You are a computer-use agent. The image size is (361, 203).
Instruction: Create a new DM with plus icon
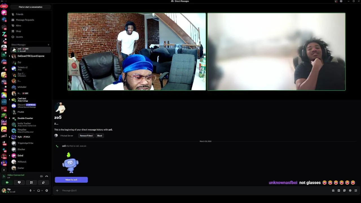pyautogui.click(x=48, y=45)
